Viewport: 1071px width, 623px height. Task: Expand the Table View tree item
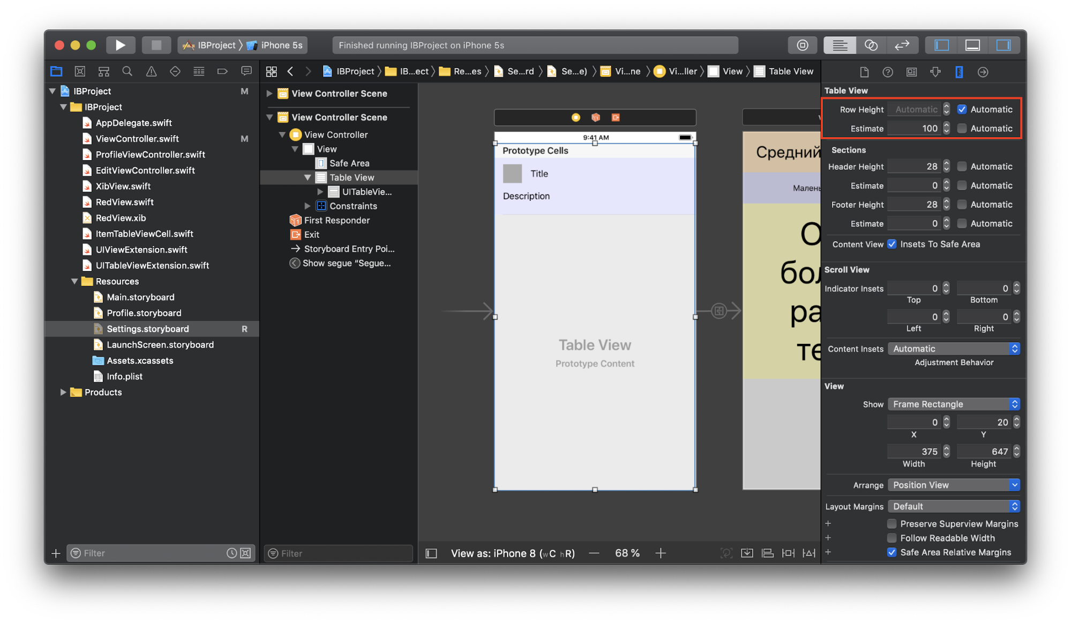tap(307, 177)
